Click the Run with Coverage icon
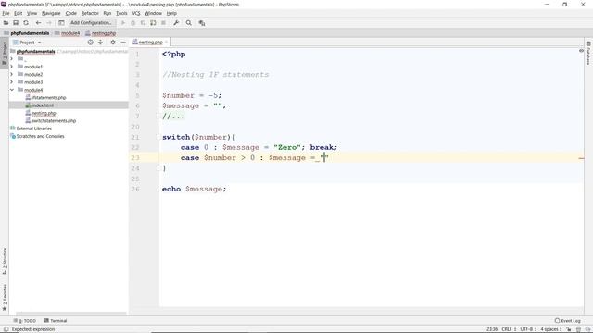This screenshot has width=593, height=333. 143,23
